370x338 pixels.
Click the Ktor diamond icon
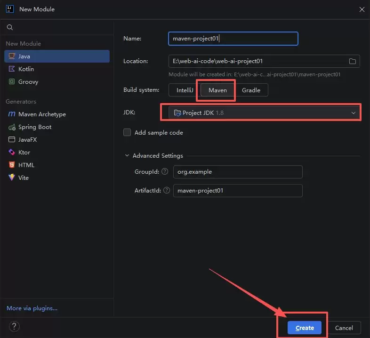(x=12, y=152)
